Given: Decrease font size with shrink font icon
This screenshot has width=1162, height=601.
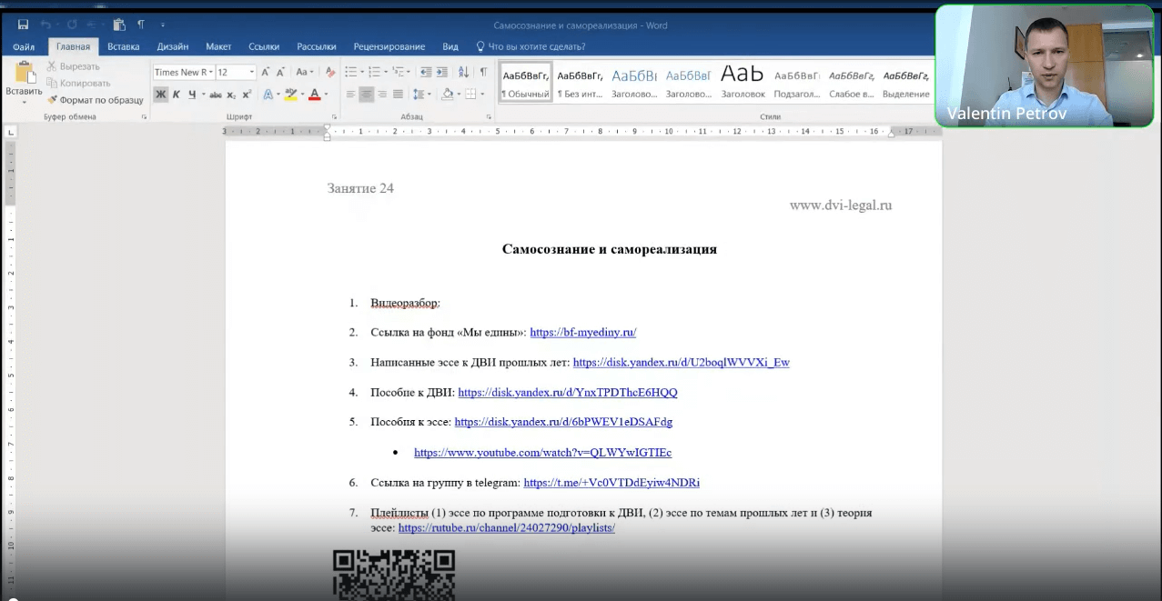Looking at the screenshot, I should pyautogui.click(x=280, y=72).
